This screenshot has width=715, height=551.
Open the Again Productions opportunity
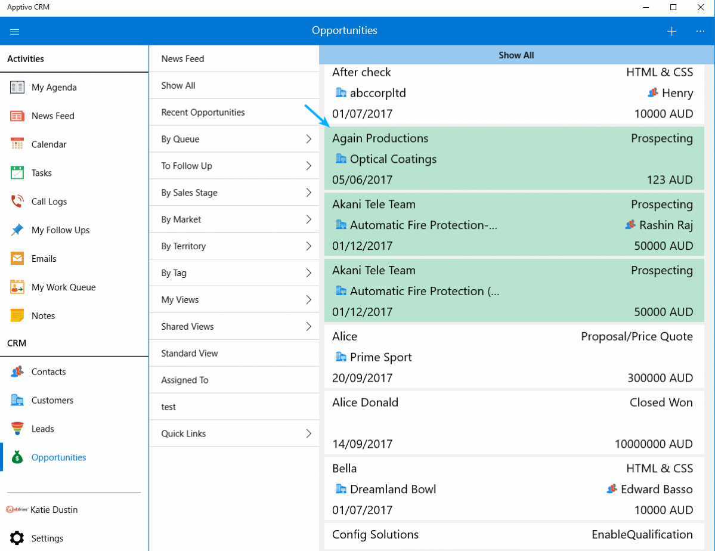point(380,138)
